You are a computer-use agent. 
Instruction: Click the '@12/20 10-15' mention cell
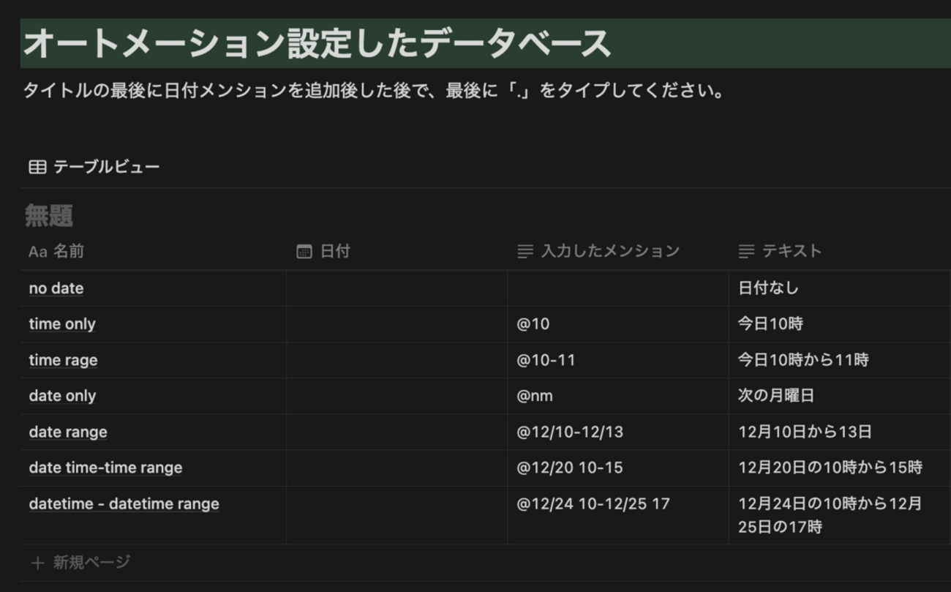pyautogui.click(x=618, y=468)
